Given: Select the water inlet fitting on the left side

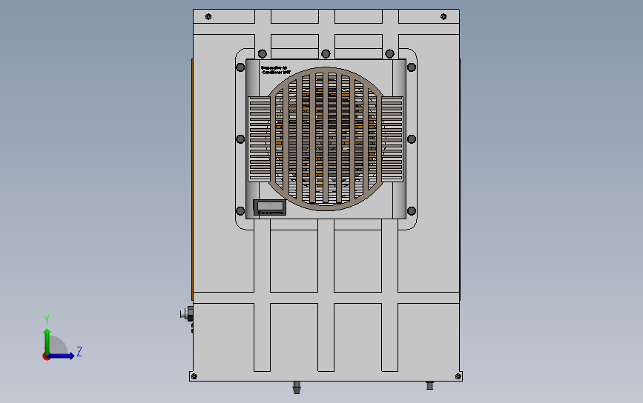Looking at the screenshot, I should 187,314.
